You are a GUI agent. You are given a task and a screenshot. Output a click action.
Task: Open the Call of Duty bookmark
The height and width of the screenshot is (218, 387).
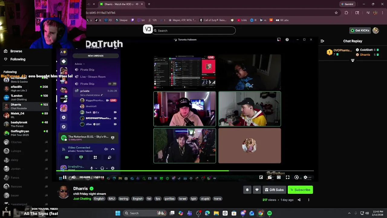[213, 20]
